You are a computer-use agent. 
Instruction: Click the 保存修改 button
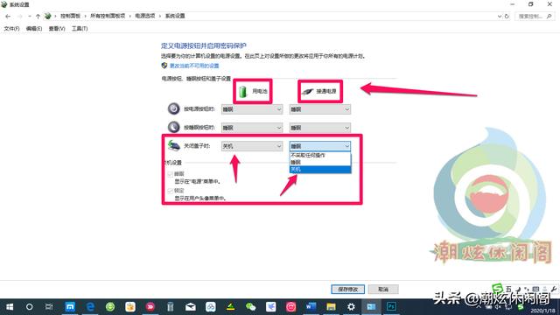pyautogui.click(x=348, y=289)
